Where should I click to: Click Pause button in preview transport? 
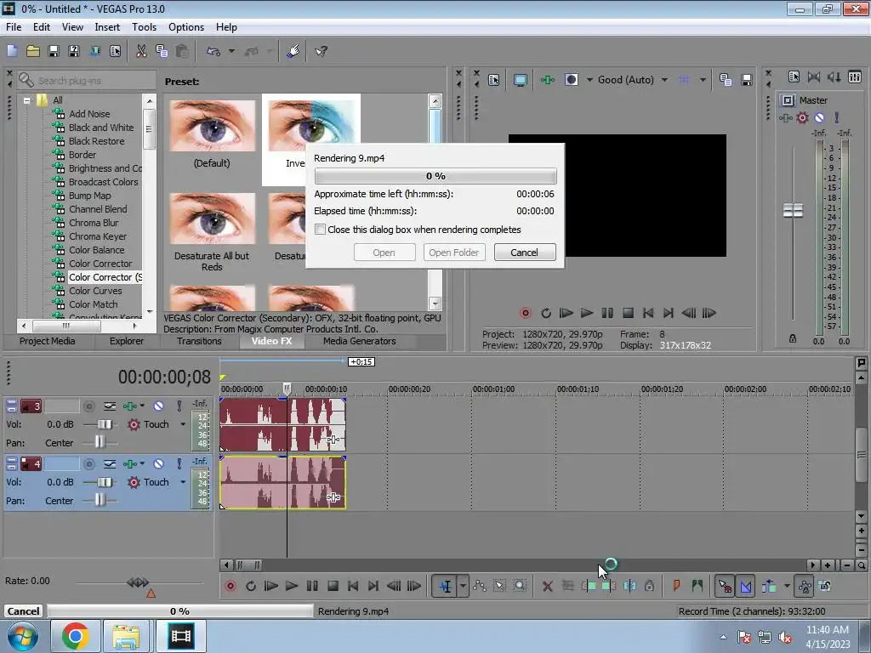point(607,313)
